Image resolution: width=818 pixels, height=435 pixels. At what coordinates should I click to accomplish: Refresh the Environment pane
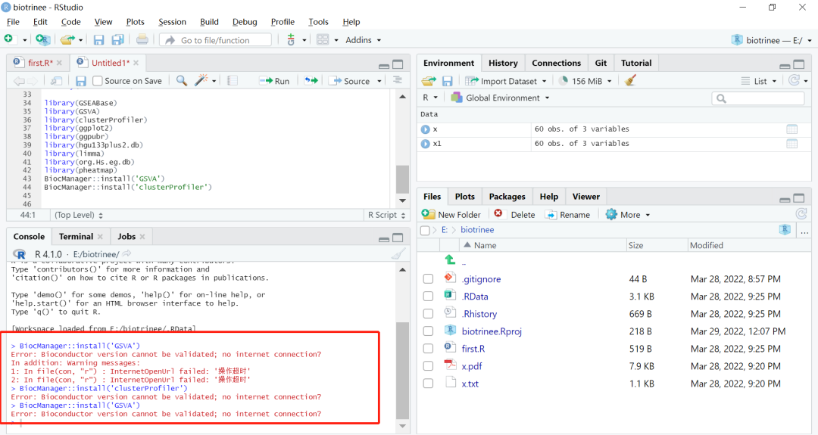coord(794,80)
